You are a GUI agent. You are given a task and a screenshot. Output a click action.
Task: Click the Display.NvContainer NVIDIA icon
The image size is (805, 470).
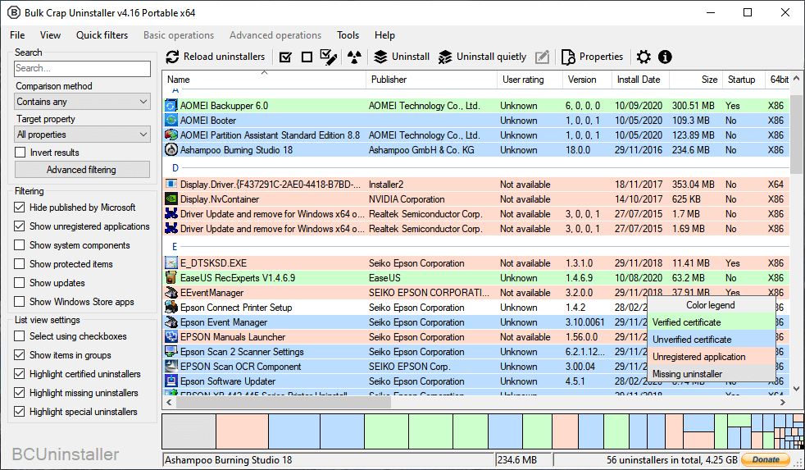point(171,199)
